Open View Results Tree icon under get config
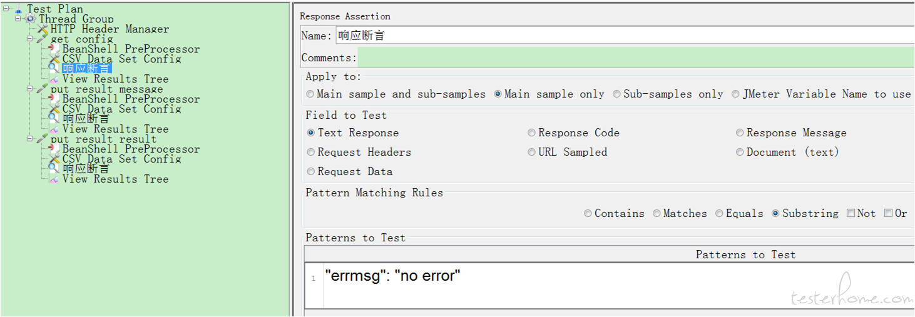The height and width of the screenshot is (317, 915). coord(54,79)
